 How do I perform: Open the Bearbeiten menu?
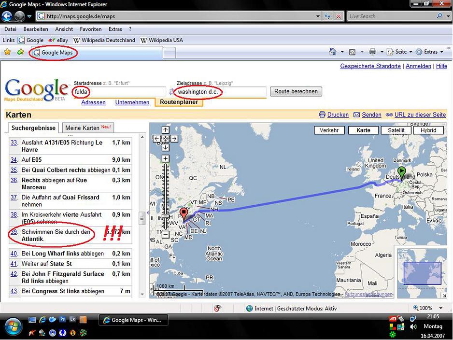click(36, 29)
